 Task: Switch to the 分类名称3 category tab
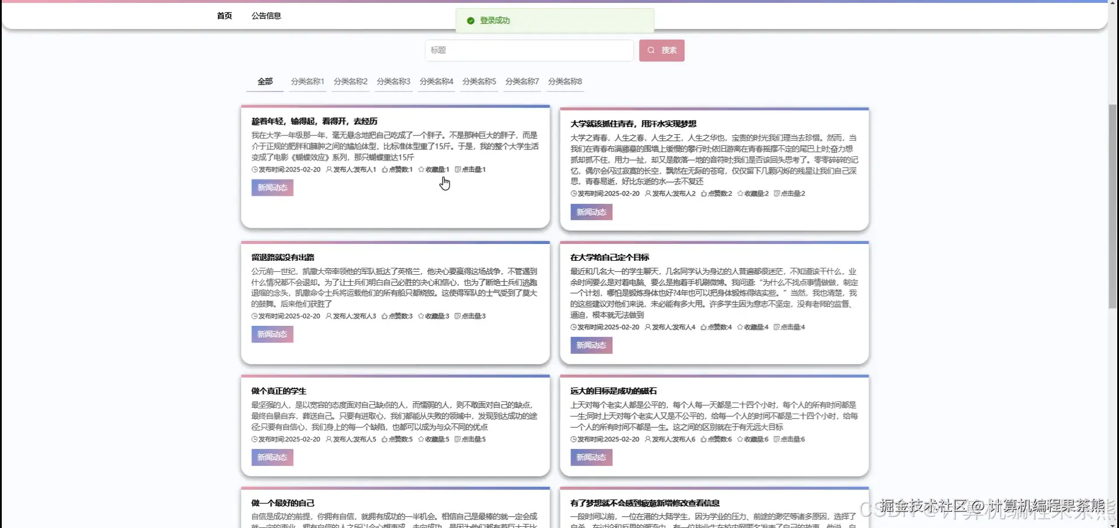(393, 81)
